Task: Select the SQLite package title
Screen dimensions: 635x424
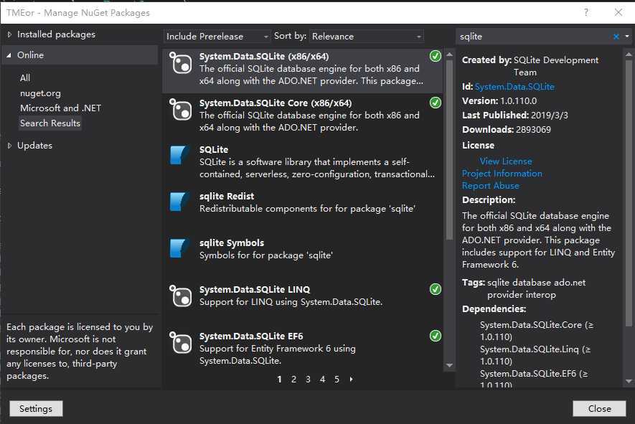Action: pos(214,149)
